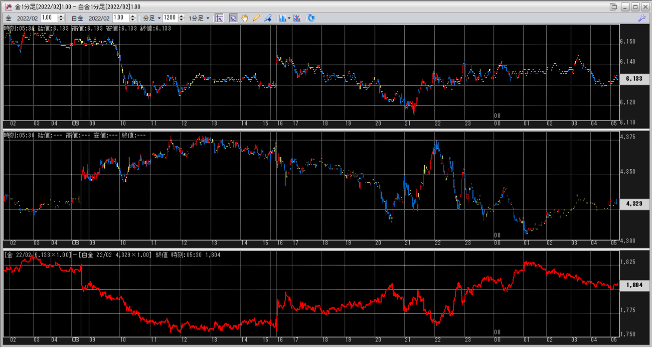The width and height of the screenshot is (652, 348).
Task: Click the delete chart drawings icon
Action: (297, 18)
